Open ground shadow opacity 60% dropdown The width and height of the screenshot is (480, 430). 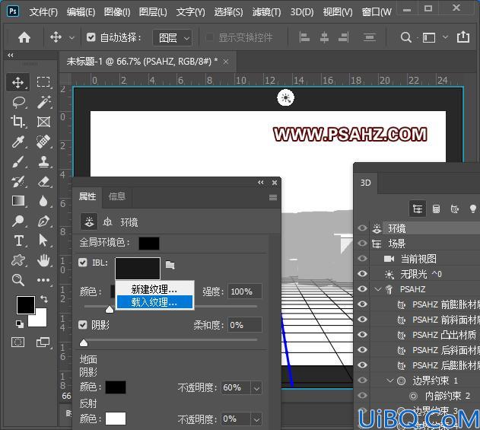(x=256, y=388)
